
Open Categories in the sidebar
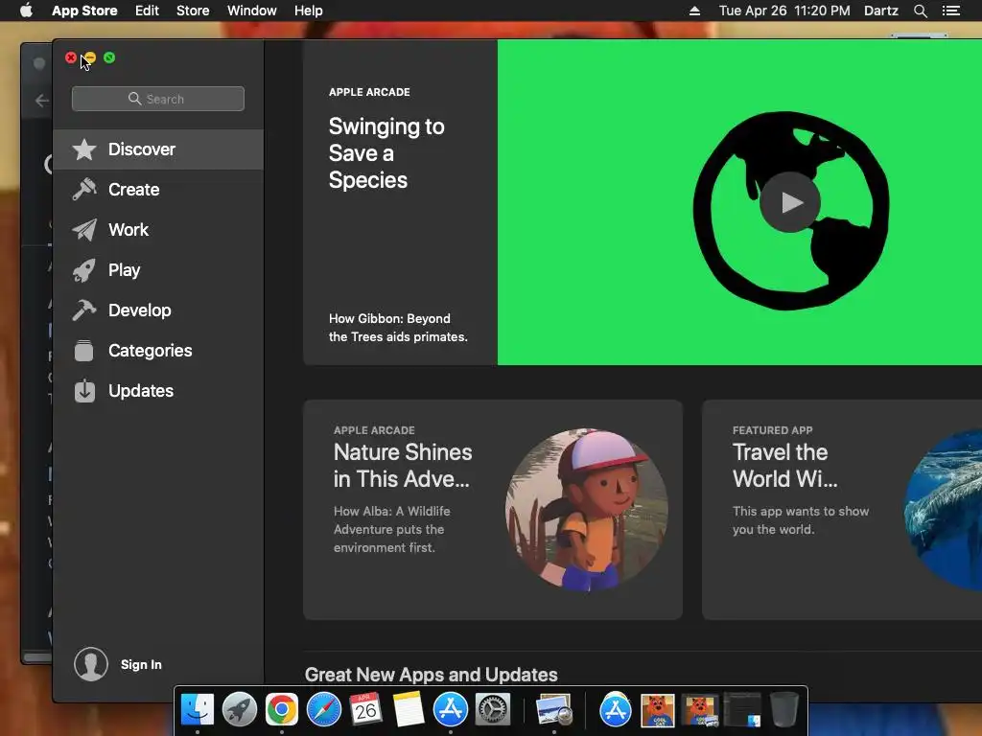click(158, 351)
